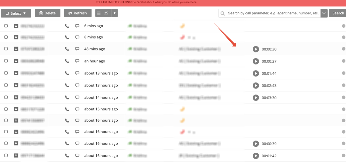Click the phone icon in the 8 mins ago row
The image size is (346, 162).
(67, 37)
